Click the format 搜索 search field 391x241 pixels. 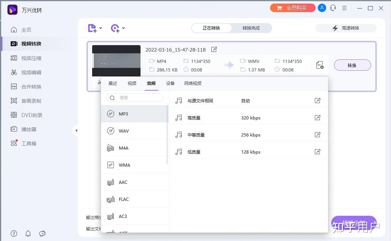click(134, 98)
